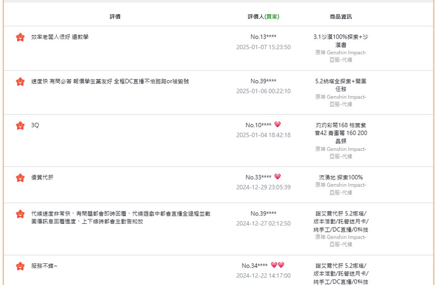Select buyer No.39**** dated 2025-01-06
The image size is (440, 285).
point(263,81)
